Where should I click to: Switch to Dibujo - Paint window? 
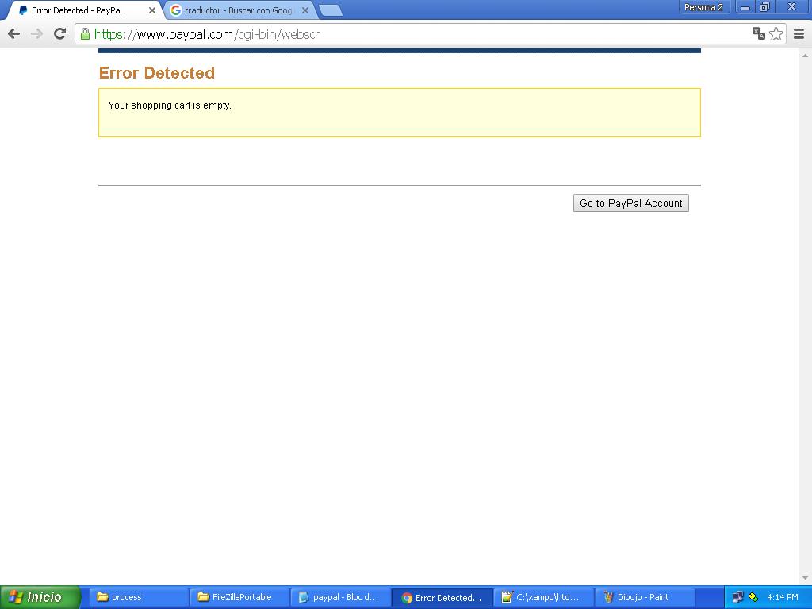(644, 597)
